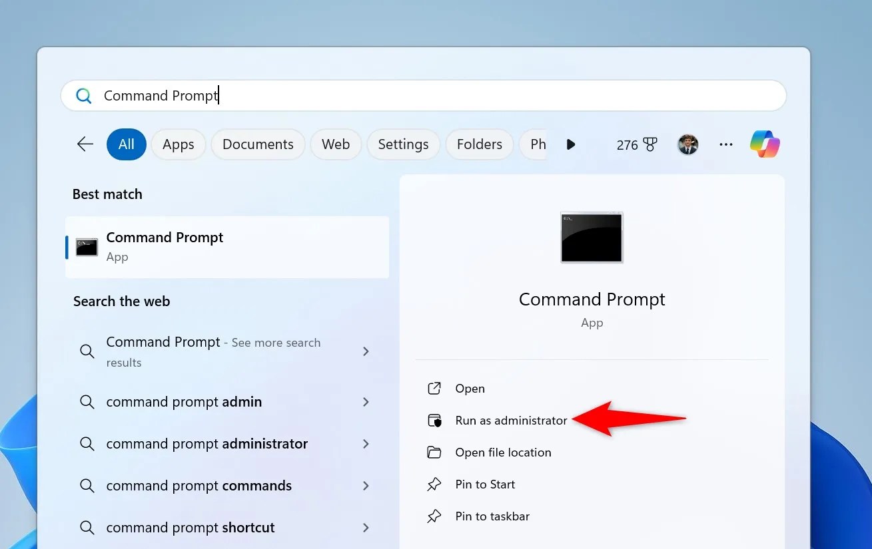The height and width of the screenshot is (549, 872).
Task: Click the Command Prompt app thumbnail icon
Action: point(592,237)
